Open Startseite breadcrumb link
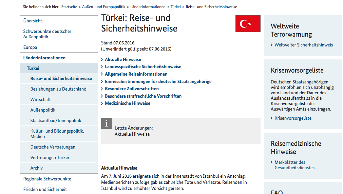343x194 pixels. pyautogui.click(x=69, y=7)
